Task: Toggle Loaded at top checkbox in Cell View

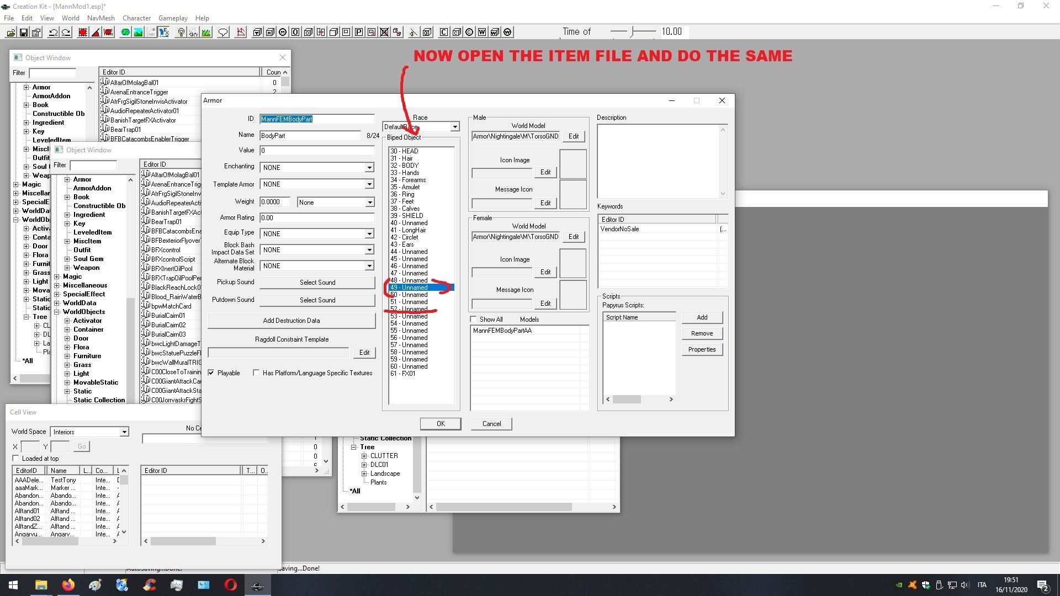Action: (15, 459)
